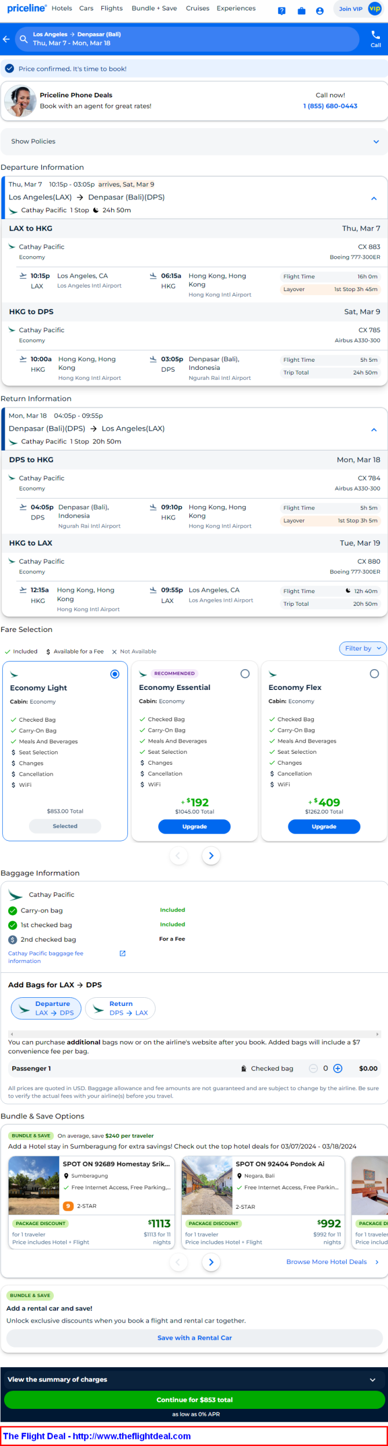Screen dimensions: 388x1446
Task: Open Hotels in top navigation
Action: [x=62, y=8]
